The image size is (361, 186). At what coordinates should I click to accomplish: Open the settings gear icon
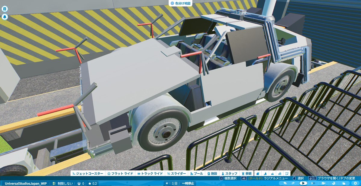click(356, 183)
